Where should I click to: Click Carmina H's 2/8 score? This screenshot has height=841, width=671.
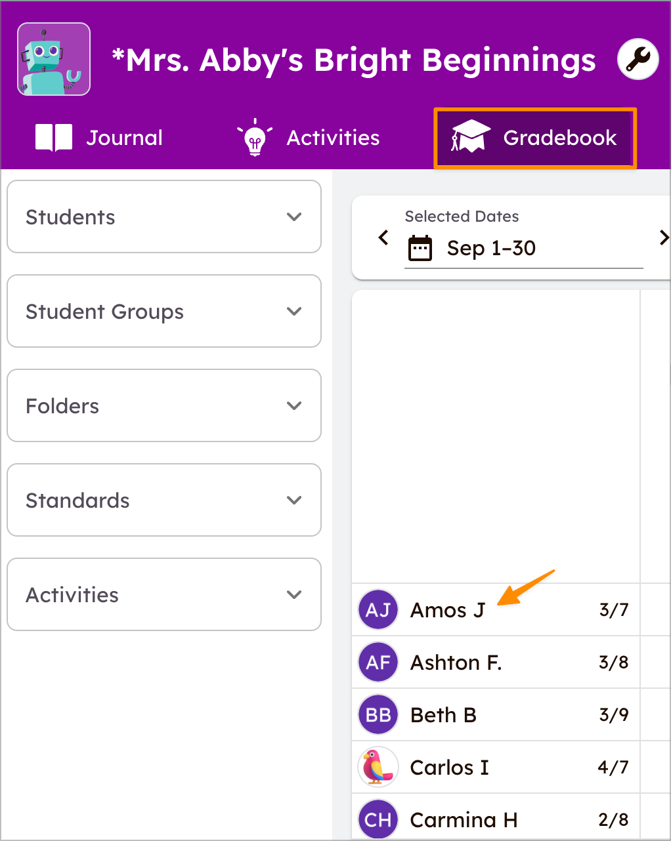(x=613, y=820)
